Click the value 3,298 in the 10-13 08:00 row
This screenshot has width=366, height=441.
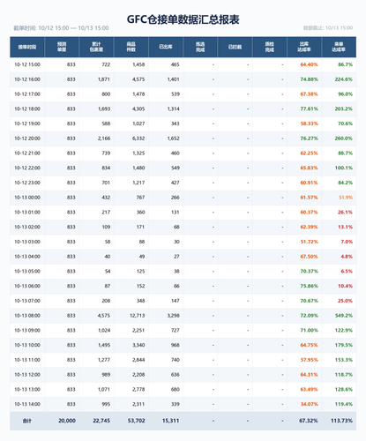(x=173, y=316)
